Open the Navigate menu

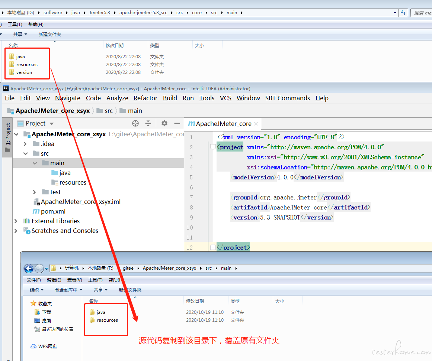68,98
